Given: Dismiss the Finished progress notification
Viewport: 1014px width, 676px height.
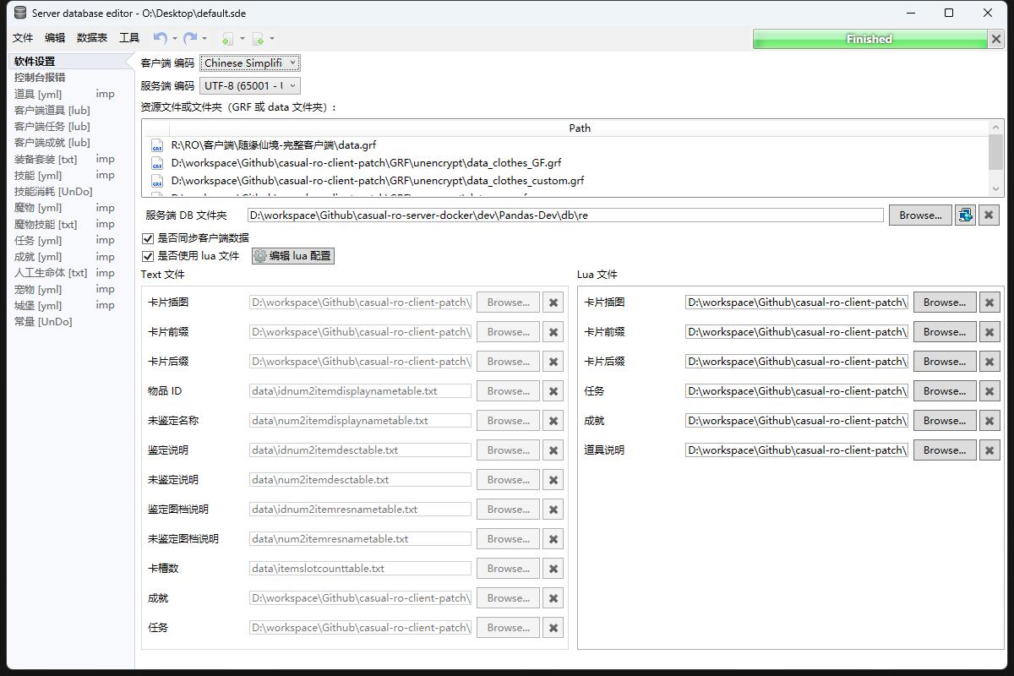Looking at the screenshot, I should pyautogui.click(x=995, y=39).
